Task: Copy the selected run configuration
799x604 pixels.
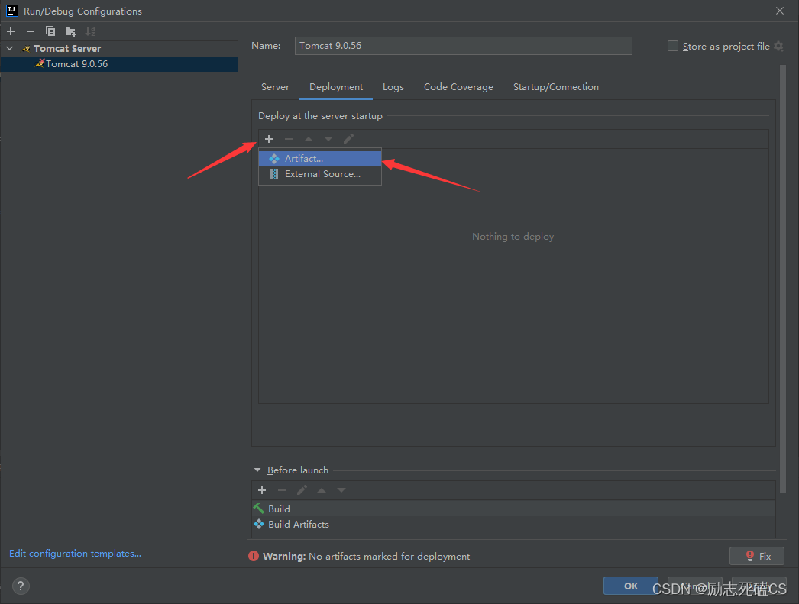Action: click(x=50, y=31)
